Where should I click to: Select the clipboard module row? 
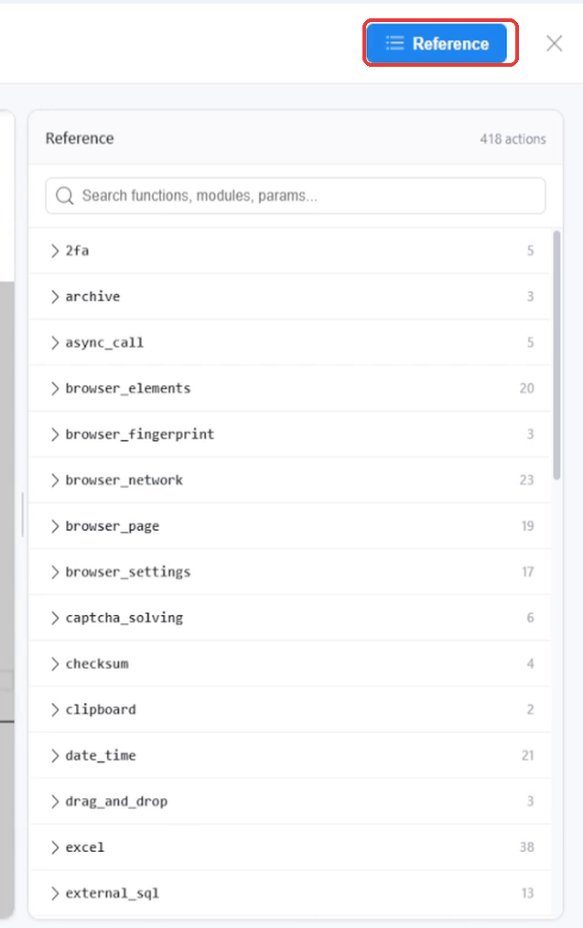pos(290,709)
